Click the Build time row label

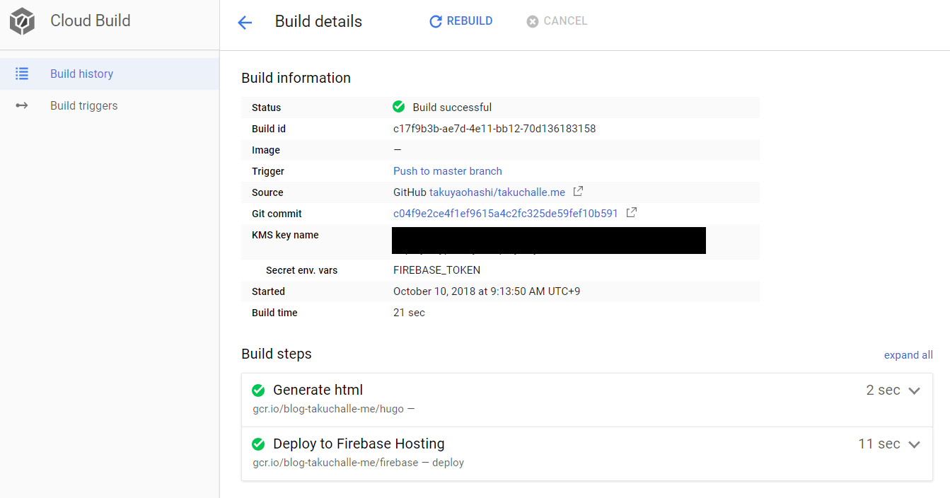pyautogui.click(x=274, y=313)
